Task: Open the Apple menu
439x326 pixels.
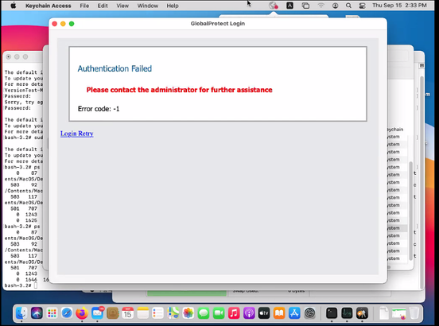Action: coord(14,6)
